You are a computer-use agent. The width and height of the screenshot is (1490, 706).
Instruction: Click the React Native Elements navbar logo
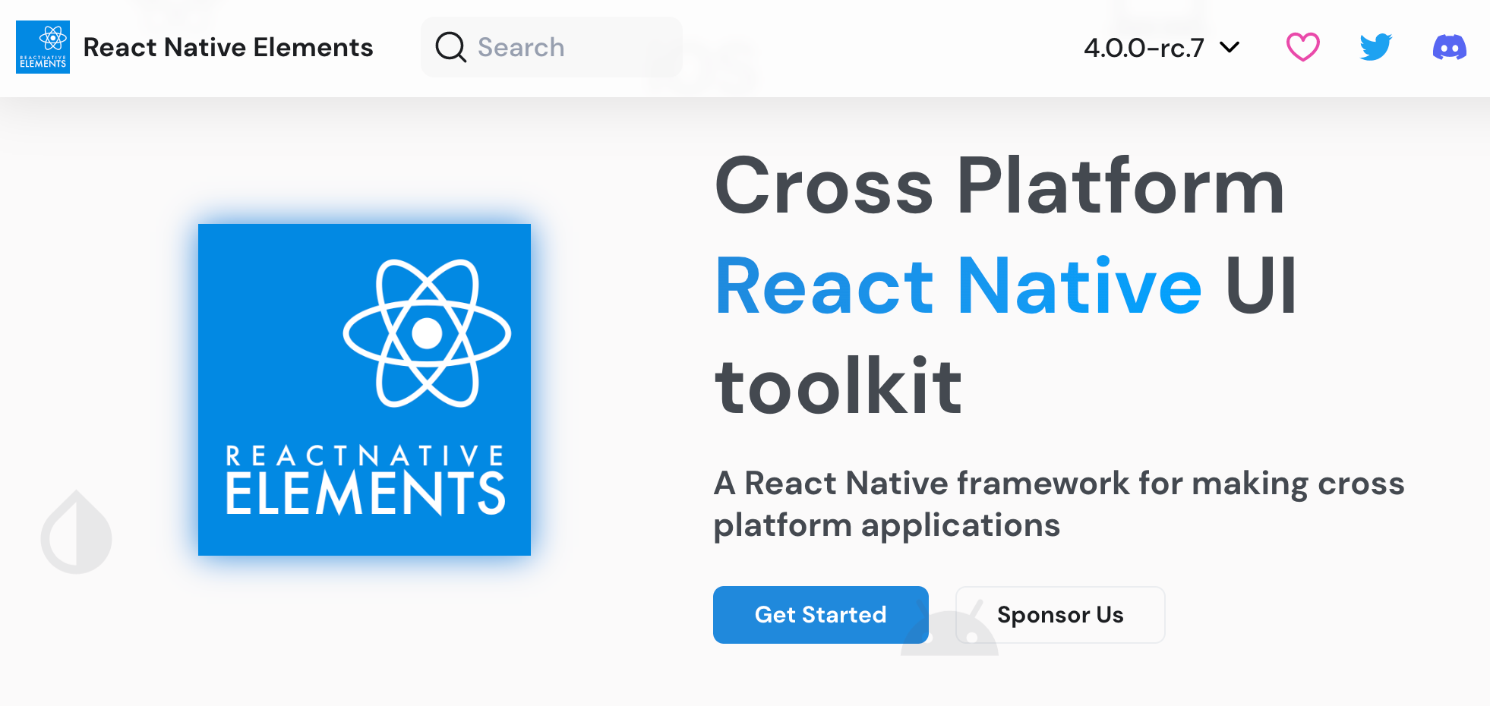(43, 47)
